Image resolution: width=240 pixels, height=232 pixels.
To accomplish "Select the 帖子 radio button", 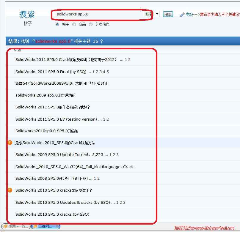I will (x=57, y=24).
